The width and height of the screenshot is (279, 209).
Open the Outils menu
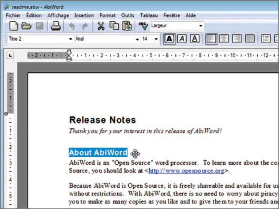point(128,16)
